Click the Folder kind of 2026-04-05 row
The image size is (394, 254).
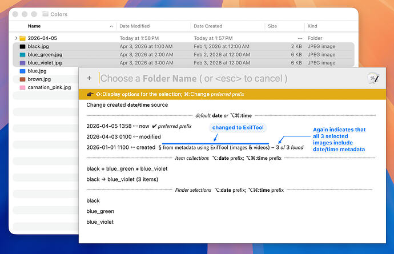tap(315, 38)
